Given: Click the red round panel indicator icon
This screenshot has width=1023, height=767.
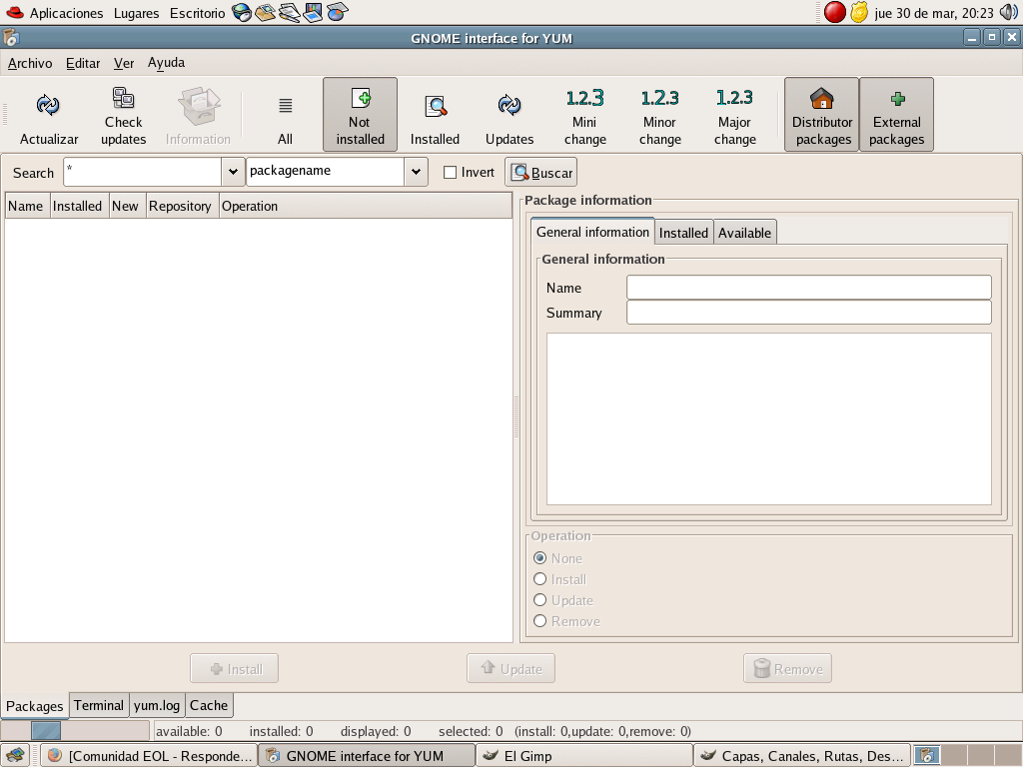Looking at the screenshot, I should coord(834,12).
